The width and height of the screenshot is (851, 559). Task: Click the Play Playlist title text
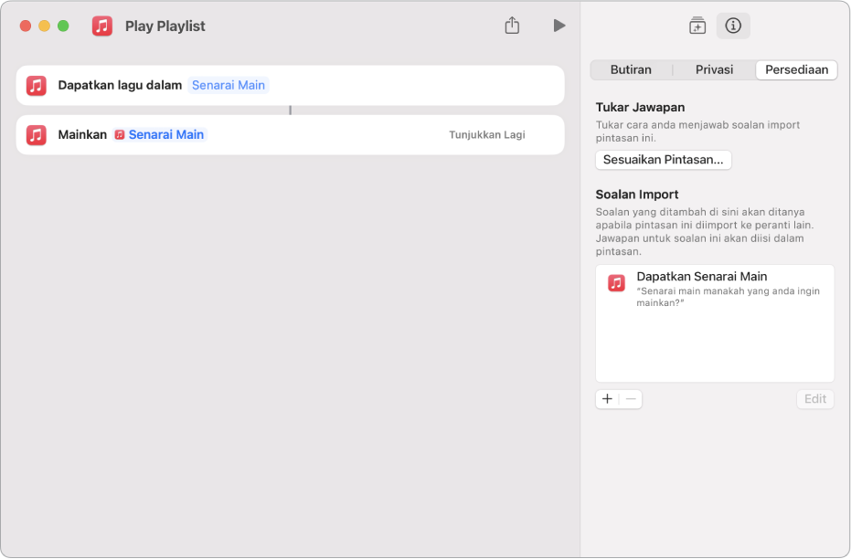click(x=165, y=26)
